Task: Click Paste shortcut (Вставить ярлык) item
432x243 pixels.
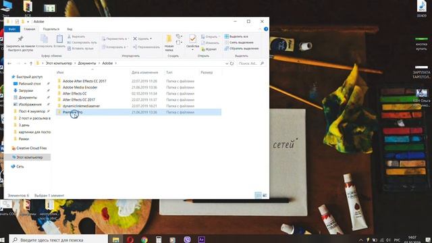Action: [80, 49]
